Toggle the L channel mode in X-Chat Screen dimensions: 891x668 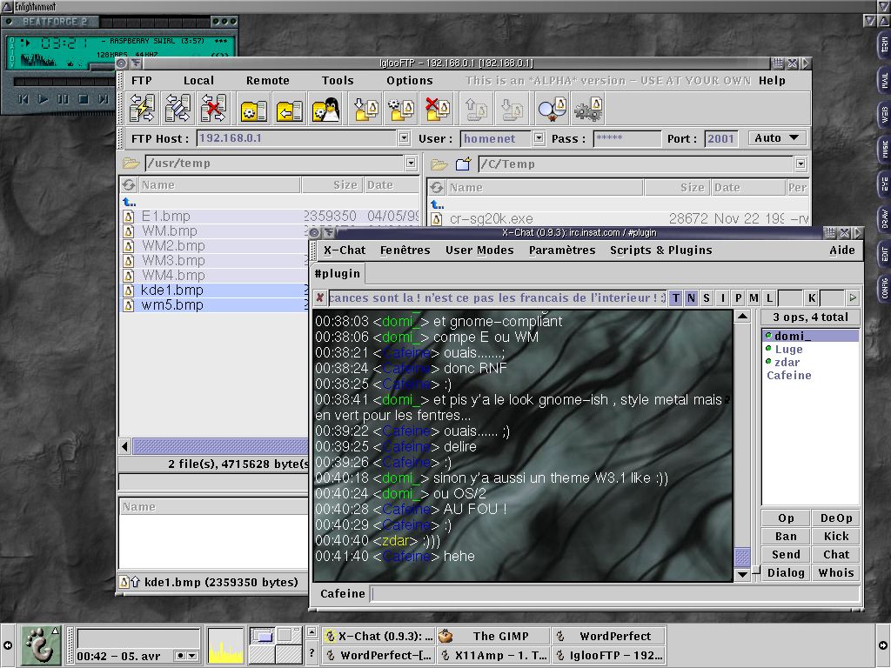[x=769, y=297]
